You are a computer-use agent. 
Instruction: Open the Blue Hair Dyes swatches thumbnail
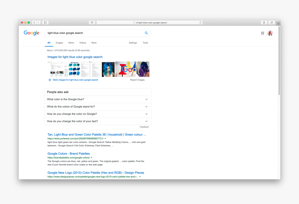(x=74, y=69)
